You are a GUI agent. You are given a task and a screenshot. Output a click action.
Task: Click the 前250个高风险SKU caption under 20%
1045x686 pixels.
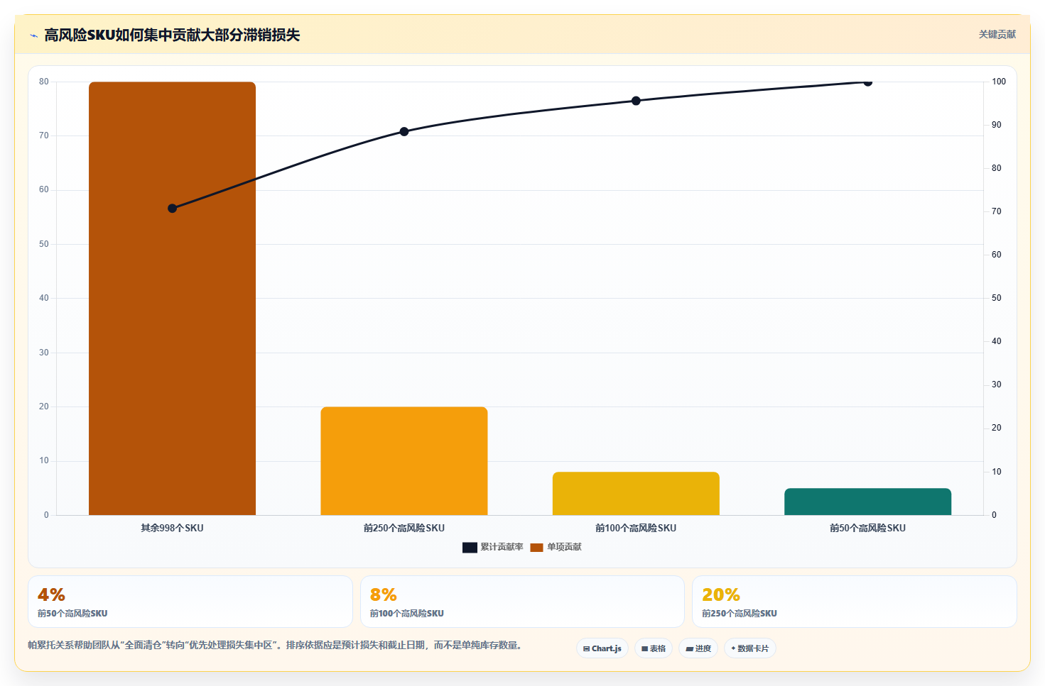pyautogui.click(x=740, y=614)
